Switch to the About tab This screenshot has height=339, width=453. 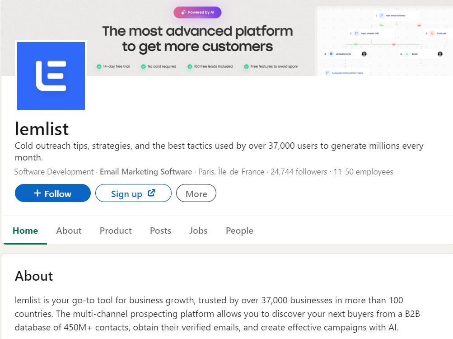pyautogui.click(x=69, y=231)
